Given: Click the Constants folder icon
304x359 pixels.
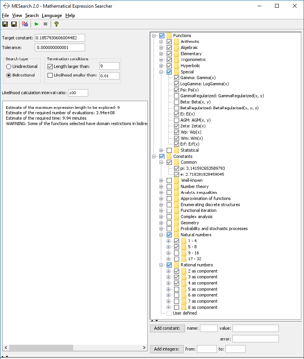Looking at the screenshot, I should [169, 156].
